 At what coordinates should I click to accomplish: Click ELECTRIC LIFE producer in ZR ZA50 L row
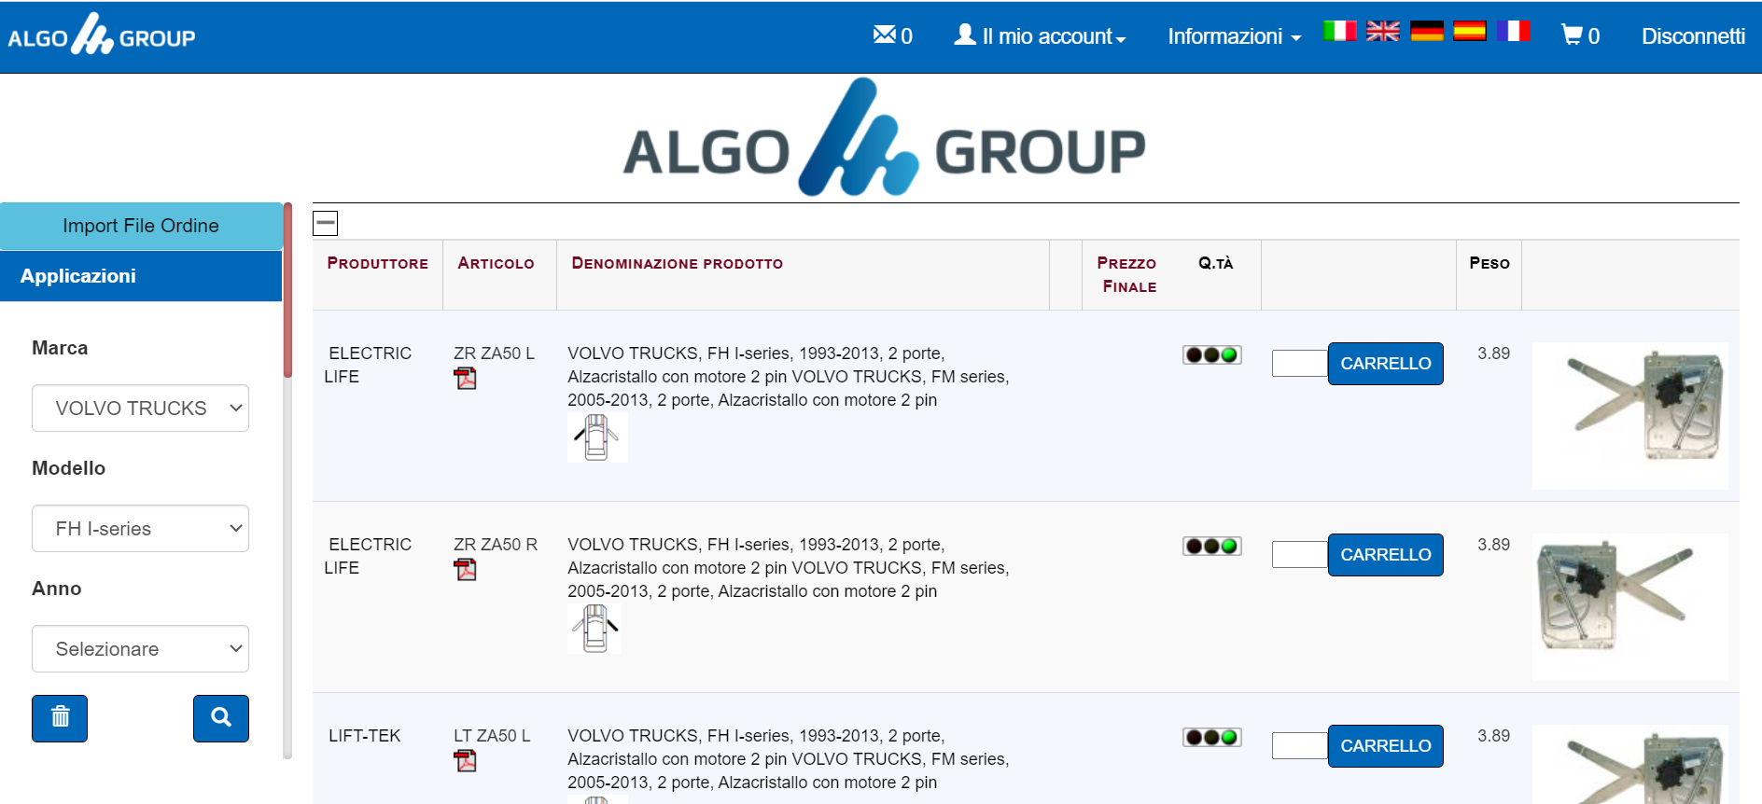click(x=368, y=365)
